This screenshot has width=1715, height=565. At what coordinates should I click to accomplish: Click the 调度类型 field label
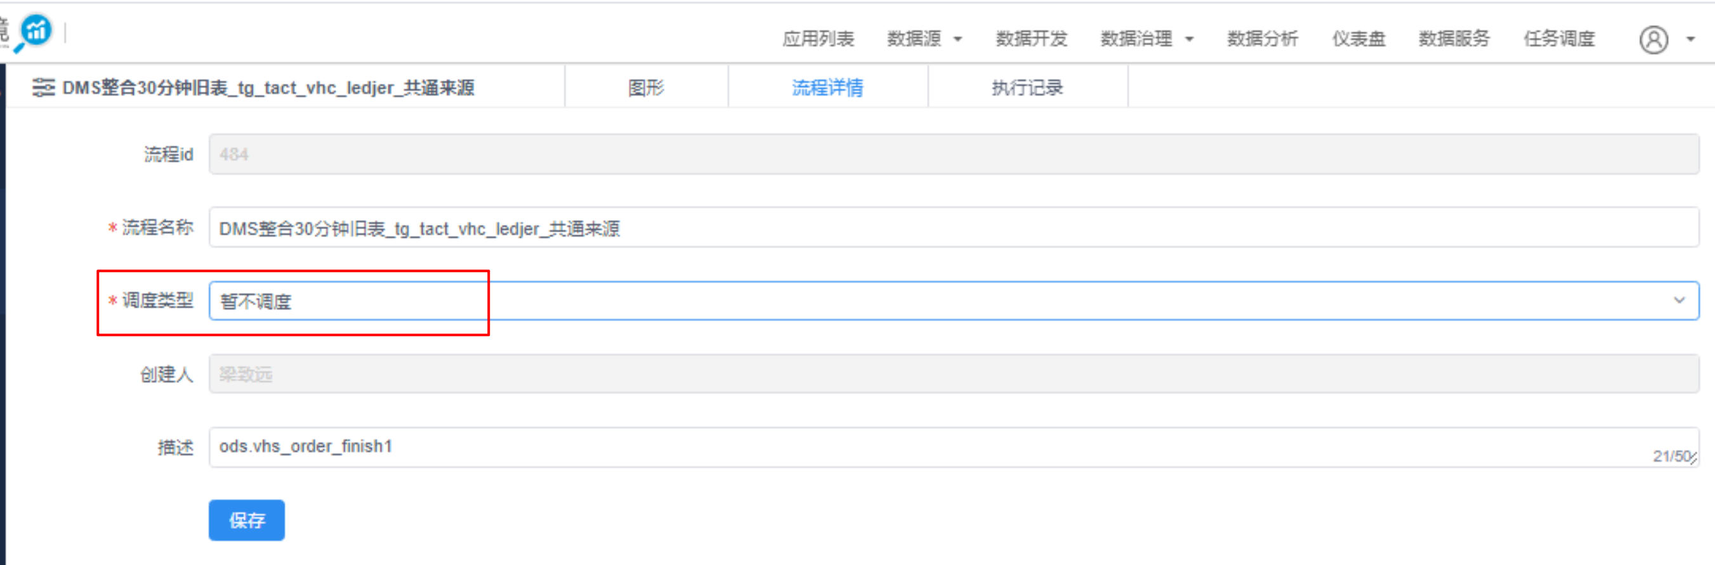pyautogui.click(x=157, y=300)
